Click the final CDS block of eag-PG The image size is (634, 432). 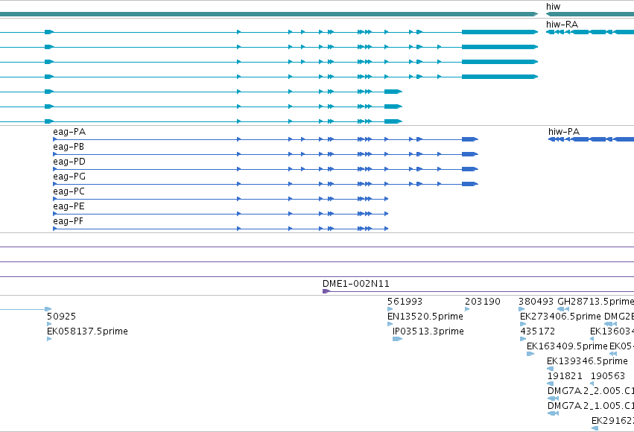(470, 184)
